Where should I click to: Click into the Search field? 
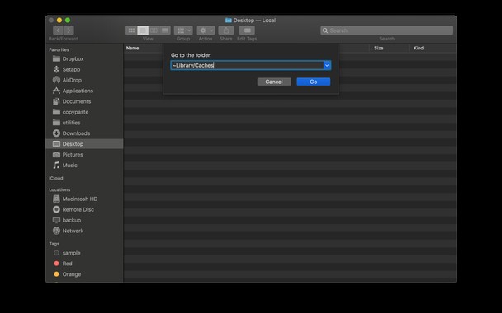(386, 30)
